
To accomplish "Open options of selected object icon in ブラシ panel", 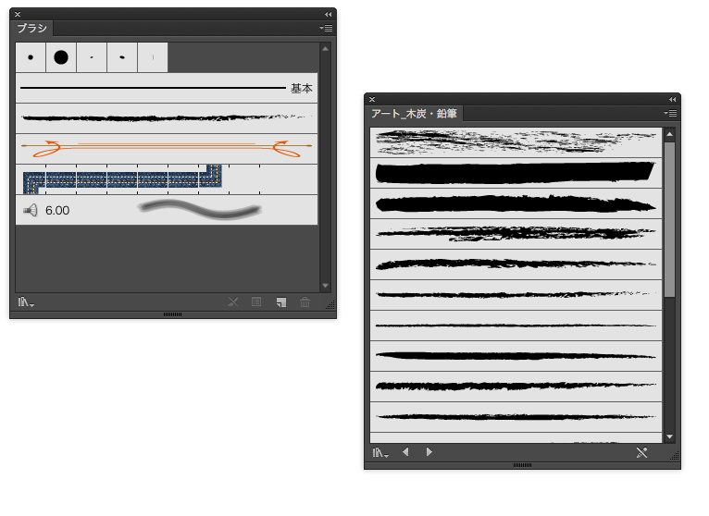I will click(x=257, y=302).
